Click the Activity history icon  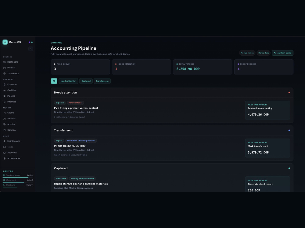coord(5,124)
